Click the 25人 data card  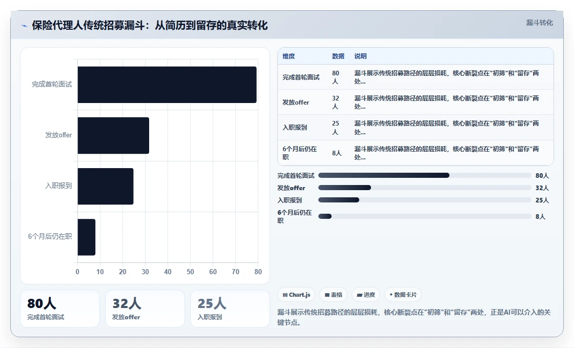(230, 309)
